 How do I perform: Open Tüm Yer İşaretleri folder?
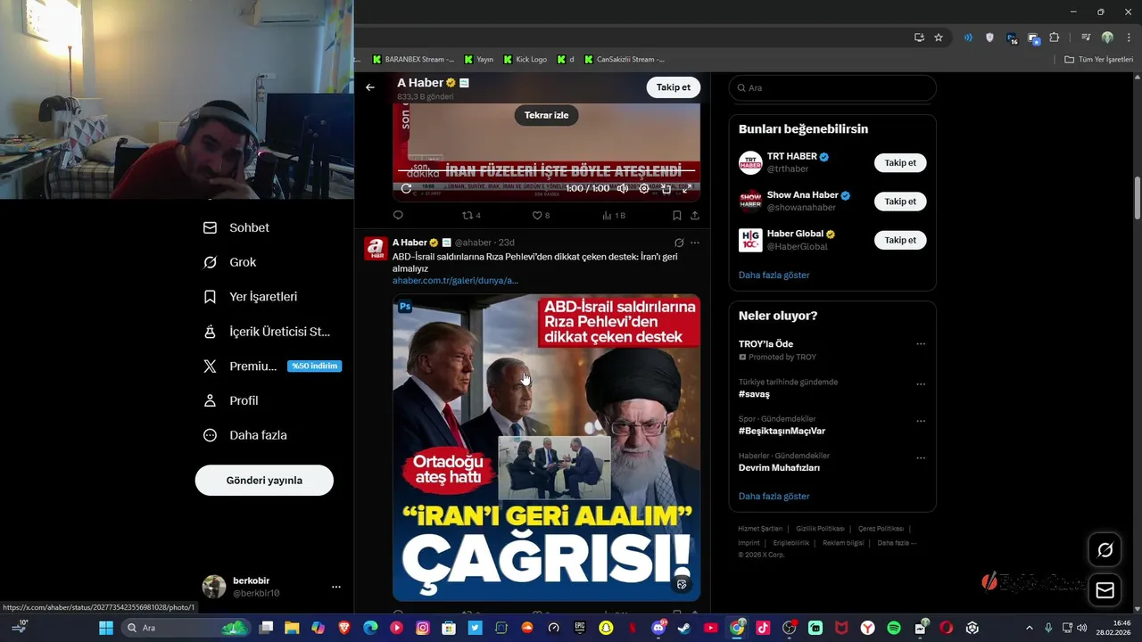(1098, 60)
